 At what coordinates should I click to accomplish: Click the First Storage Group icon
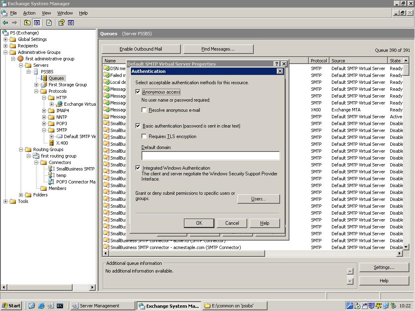44,85
